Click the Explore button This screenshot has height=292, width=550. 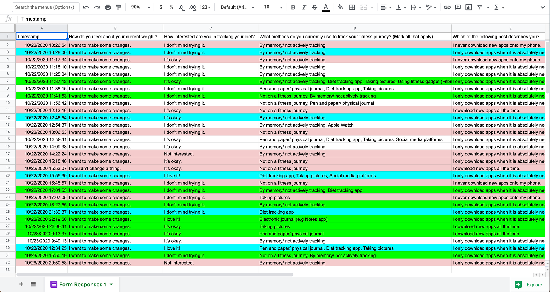529,285
